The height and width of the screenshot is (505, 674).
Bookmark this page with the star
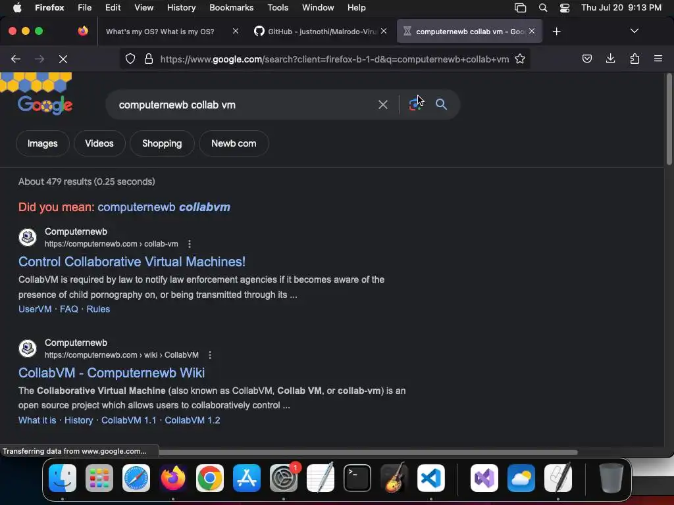coord(520,59)
